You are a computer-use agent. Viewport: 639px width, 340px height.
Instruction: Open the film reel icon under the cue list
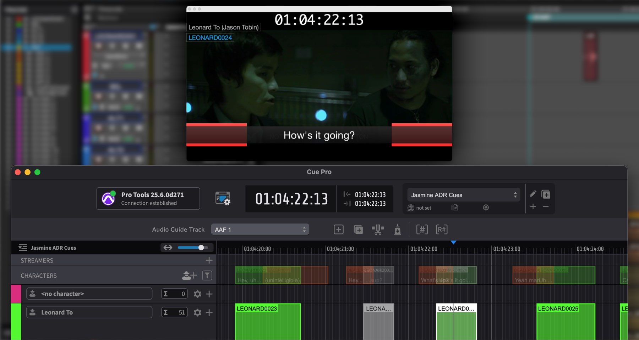tap(486, 208)
